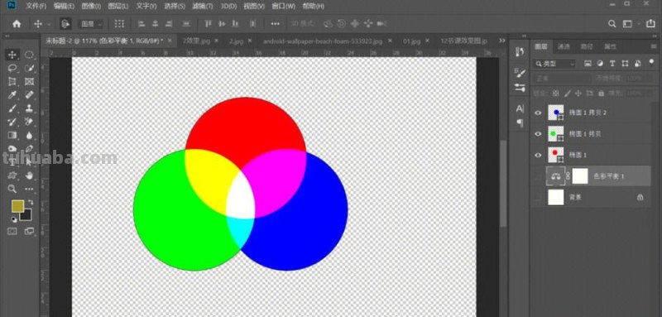
Task: Select the Clone Stamp tool
Action: coord(29,108)
